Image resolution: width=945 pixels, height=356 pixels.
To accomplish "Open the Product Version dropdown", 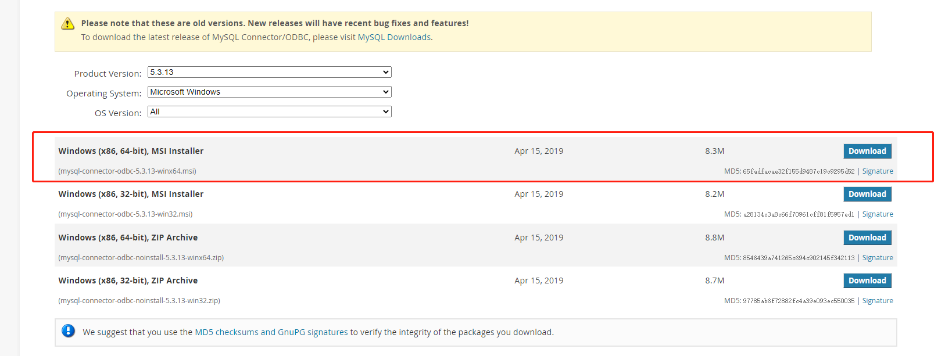I will (269, 72).
